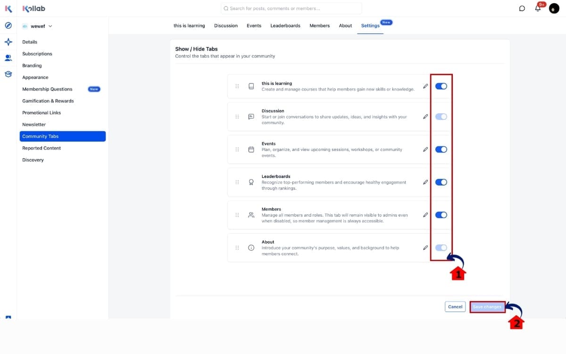This screenshot has width=566, height=354.
Task: Open Appearance settings
Action: tap(63, 77)
